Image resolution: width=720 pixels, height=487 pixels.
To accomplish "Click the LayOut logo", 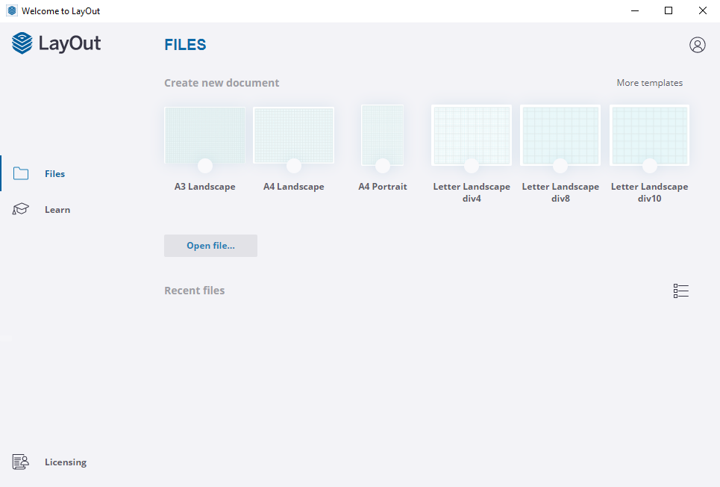I will point(56,43).
